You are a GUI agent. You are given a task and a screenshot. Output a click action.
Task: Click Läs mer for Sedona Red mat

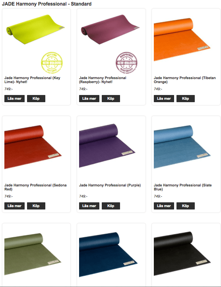pos(14,206)
